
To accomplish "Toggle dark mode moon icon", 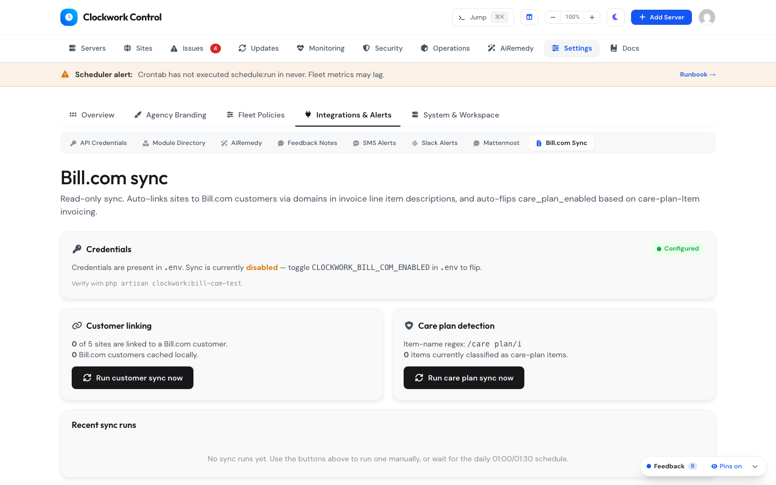I will coord(615,17).
